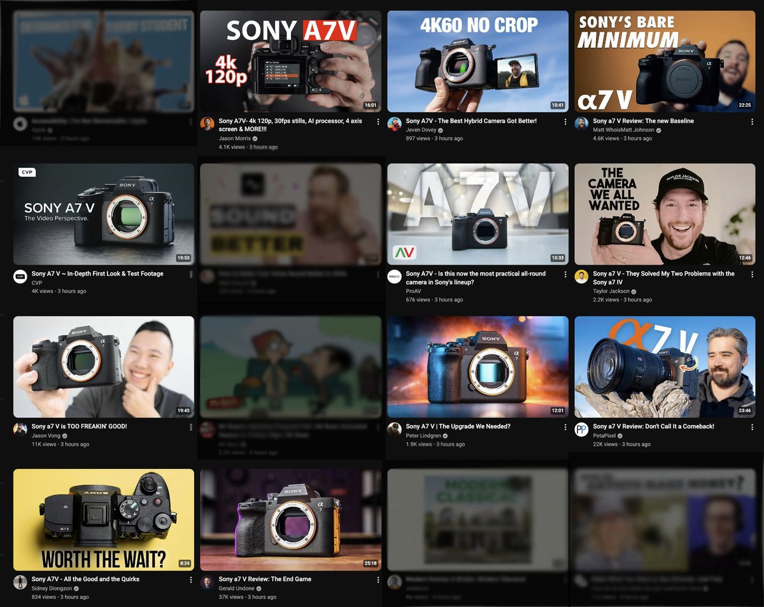
Task: Play 'SONY A7 V The Video Perspective' thumbnail
Action: (104, 214)
